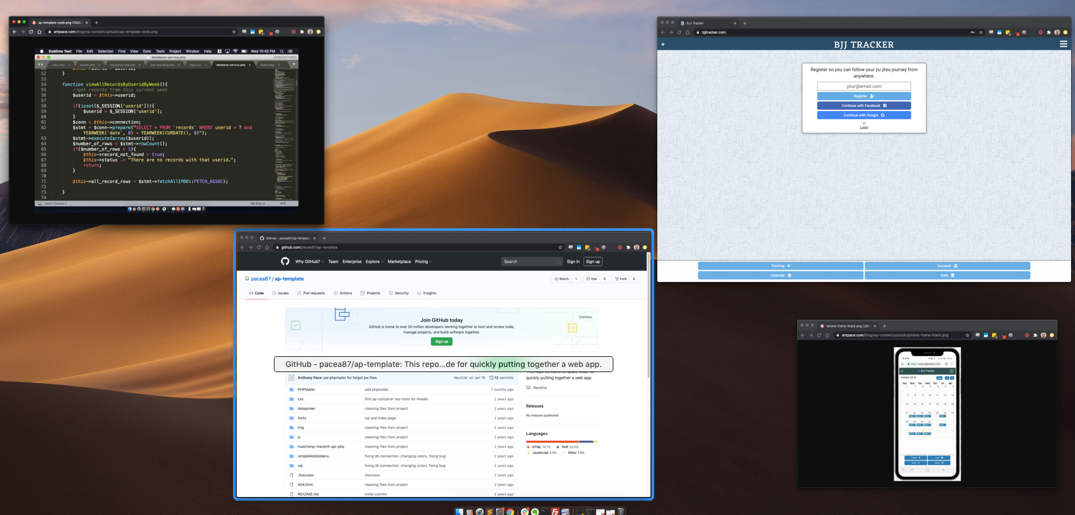Open the mailchimp-mandrill-api-php folder
1075x515 pixels.
point(321,446)
